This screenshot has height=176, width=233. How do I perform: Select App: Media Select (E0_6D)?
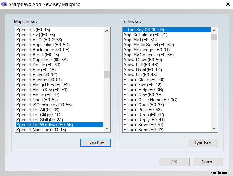167,45
